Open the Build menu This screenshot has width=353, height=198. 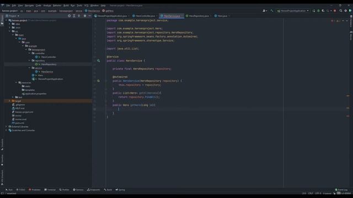click(66, 5)
